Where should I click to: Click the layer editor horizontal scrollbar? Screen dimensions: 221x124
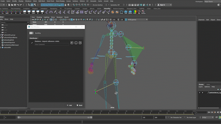point(209,108)
